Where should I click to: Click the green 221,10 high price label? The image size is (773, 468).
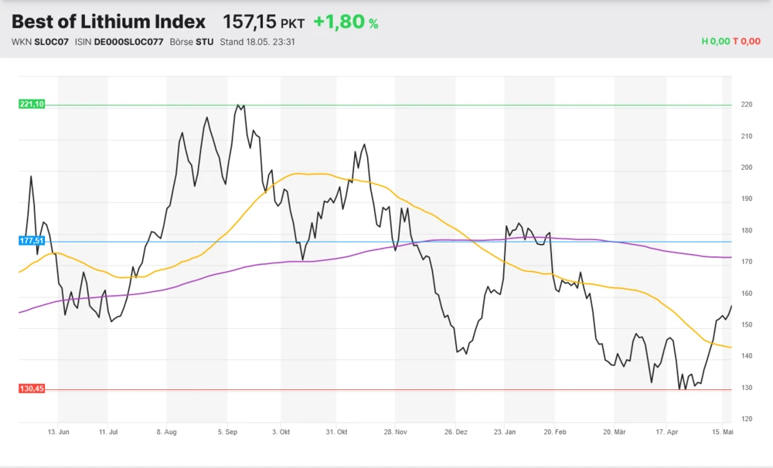[32, 104]
